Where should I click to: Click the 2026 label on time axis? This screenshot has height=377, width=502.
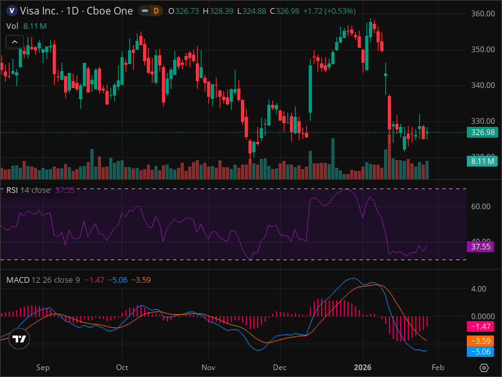[x=363, y=368]
